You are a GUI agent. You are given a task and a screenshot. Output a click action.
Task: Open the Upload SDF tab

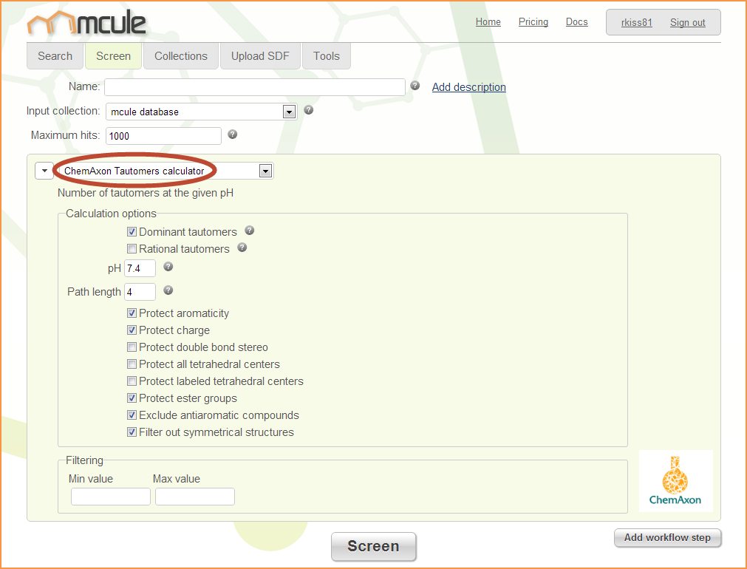(x=260, y=56)
